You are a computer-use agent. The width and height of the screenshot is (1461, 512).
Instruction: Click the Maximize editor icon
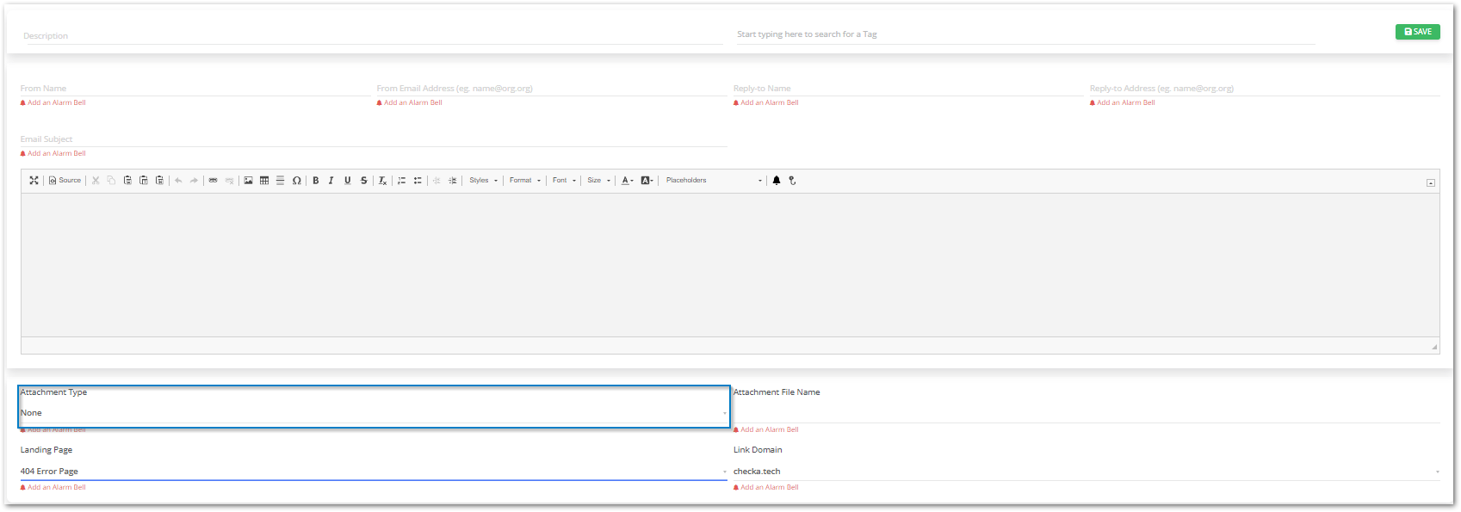click(x=34, y=181)
